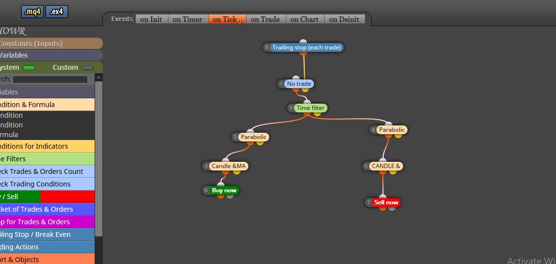Open the on Init events tab
This screenshot has height=264, width=556.
151,19
